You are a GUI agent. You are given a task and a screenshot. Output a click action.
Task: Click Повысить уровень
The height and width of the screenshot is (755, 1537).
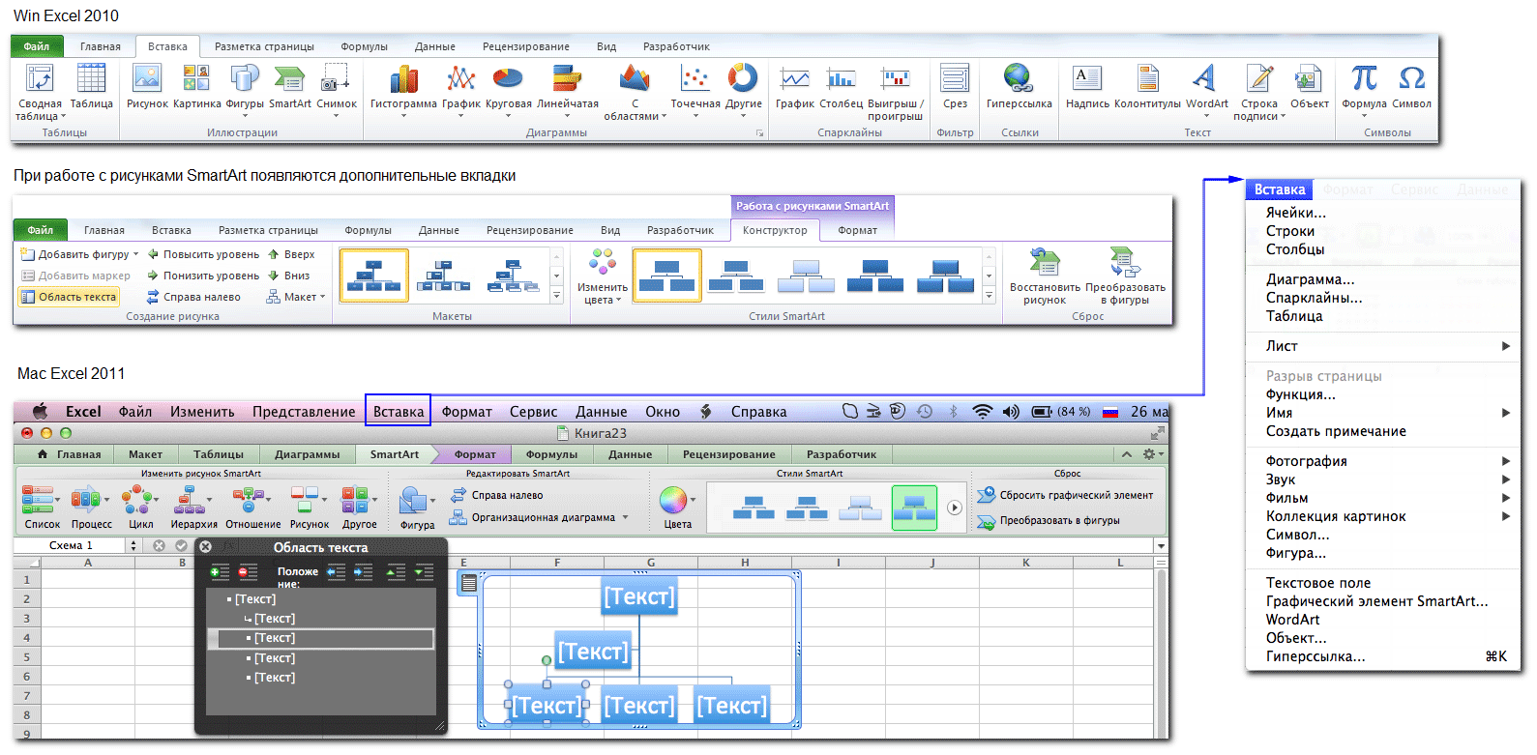(203, 254)
